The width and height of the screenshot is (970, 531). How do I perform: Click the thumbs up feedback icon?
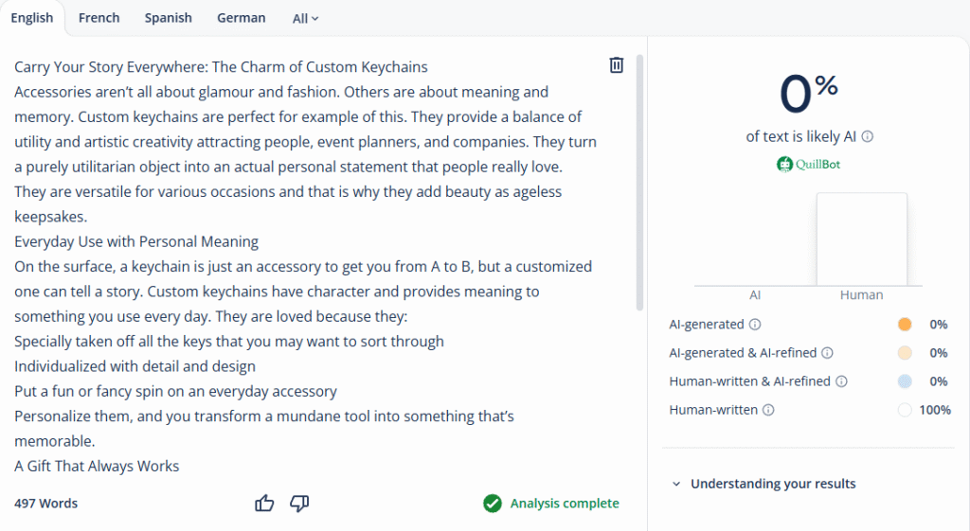coord(264,504)
